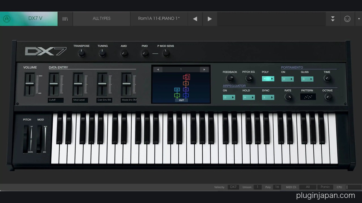Click the P MOD SENS knob

(x=166, y=53)
